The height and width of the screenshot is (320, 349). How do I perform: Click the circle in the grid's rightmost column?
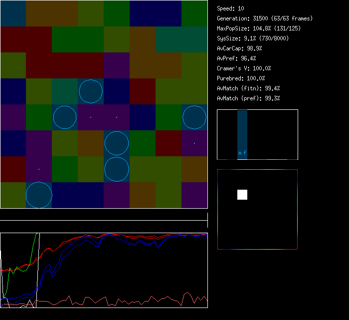(194, 117)
